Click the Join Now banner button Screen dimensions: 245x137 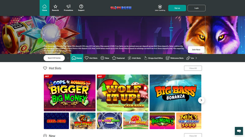(x=196, y=50)
